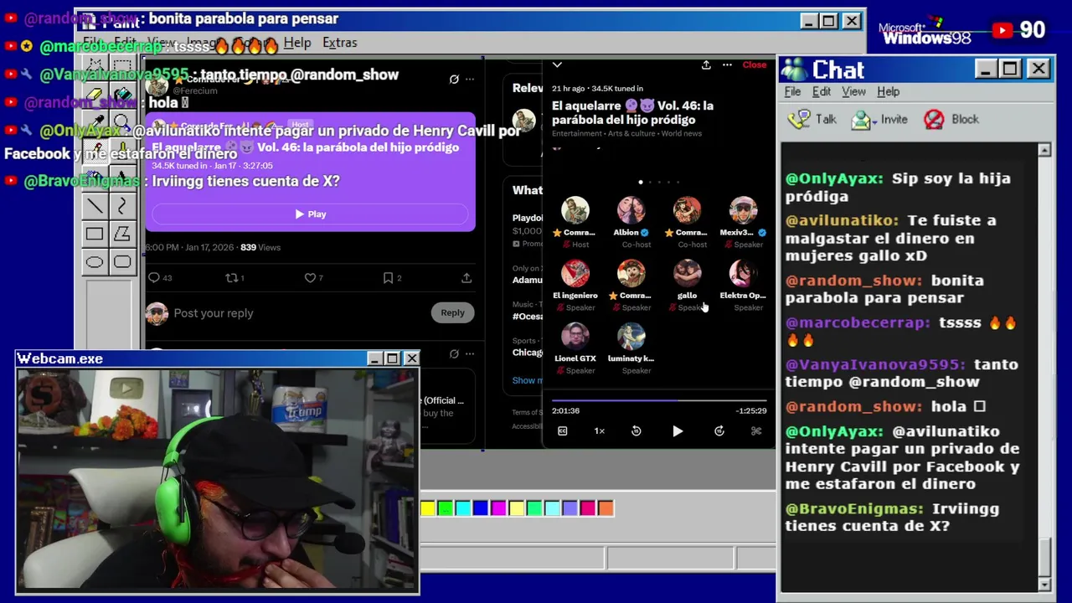Image resolution: width=1072 pixels, height=603 pixels.
Task: Open Lionel GTX's speaker avatar
Action: click(x=575, y=336)
